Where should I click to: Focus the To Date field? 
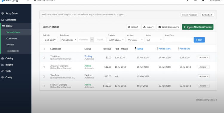[100, 40]
